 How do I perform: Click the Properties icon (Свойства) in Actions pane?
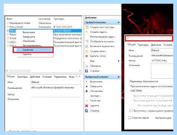pos(87,101)
